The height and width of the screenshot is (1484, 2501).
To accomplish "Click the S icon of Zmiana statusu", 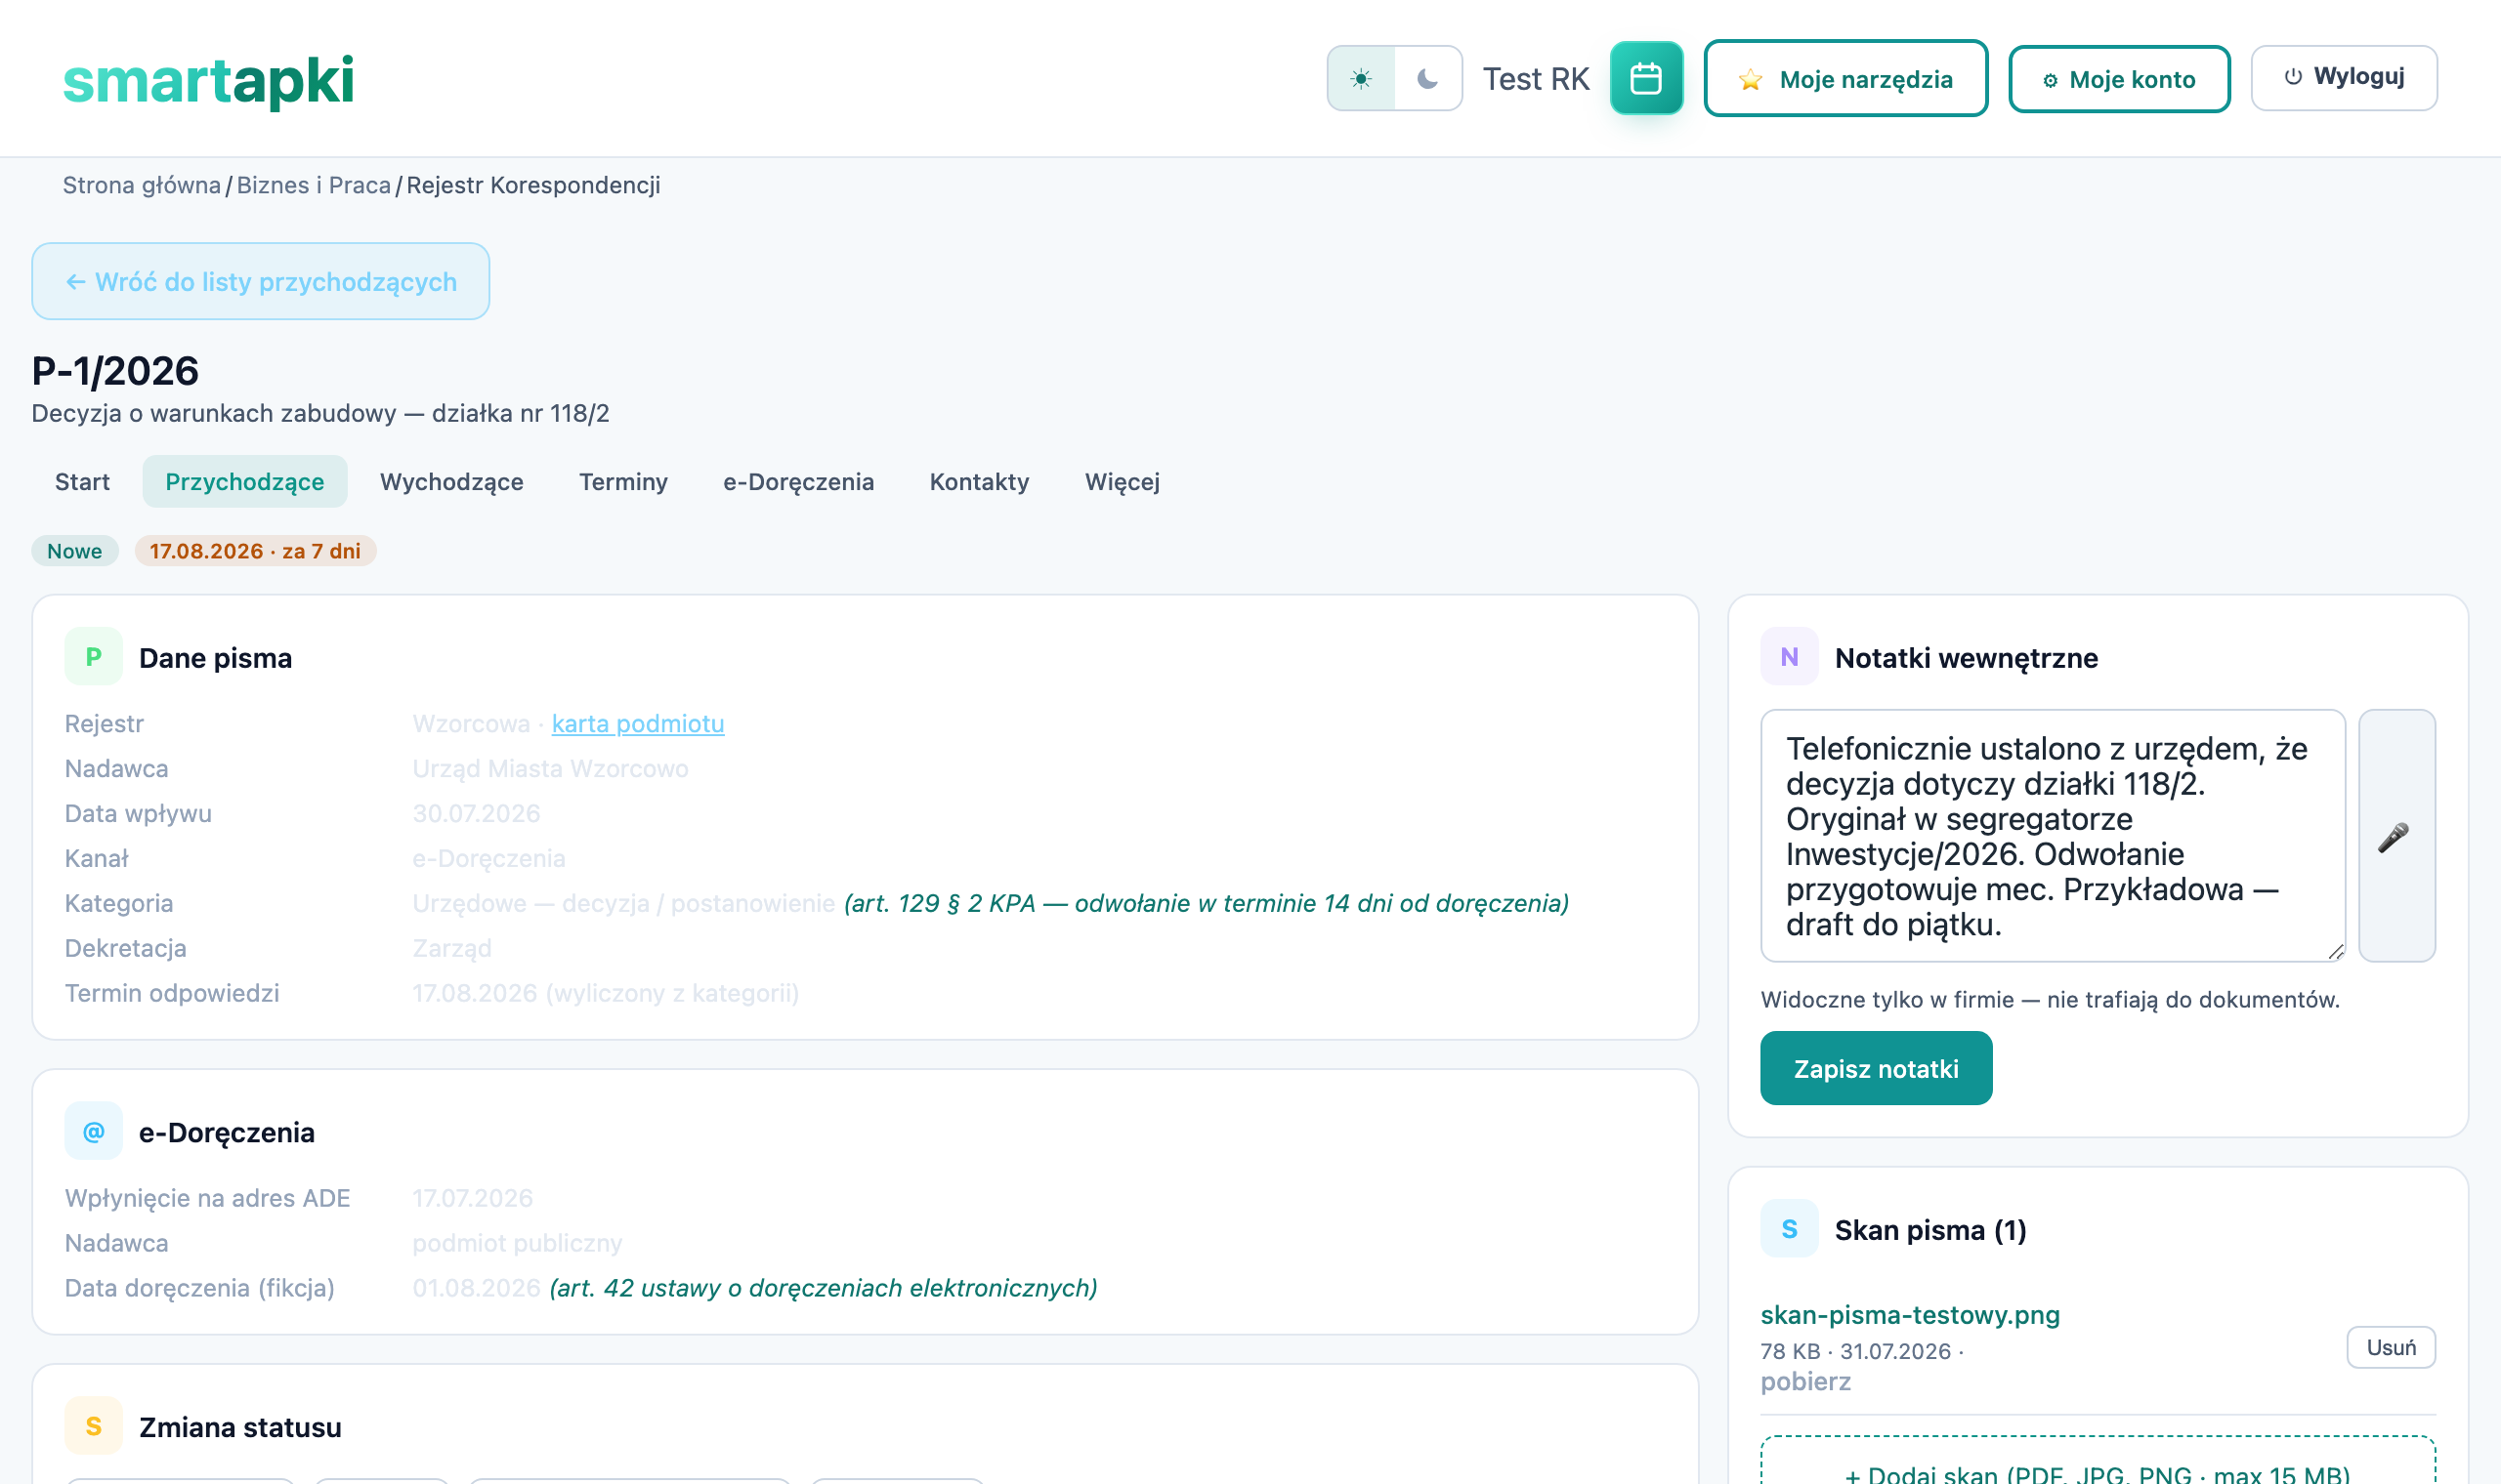I will point(93,1426).
